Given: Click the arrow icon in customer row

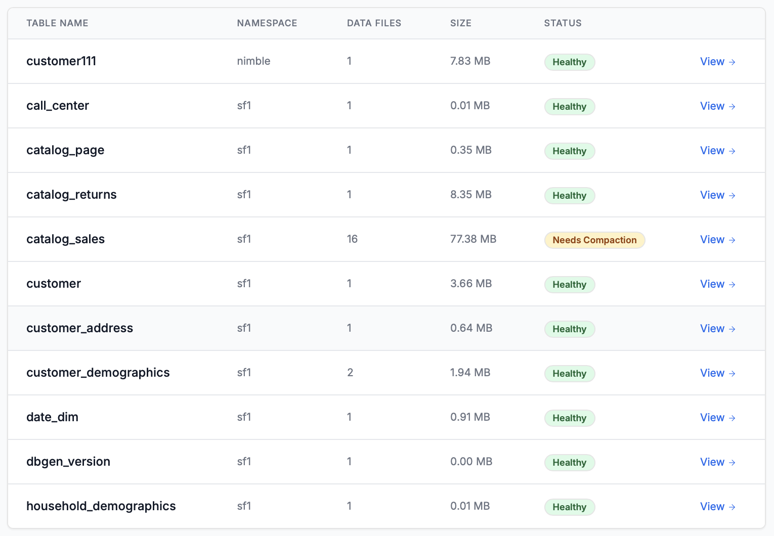Looking at the screenshot, I should [732, 285].
